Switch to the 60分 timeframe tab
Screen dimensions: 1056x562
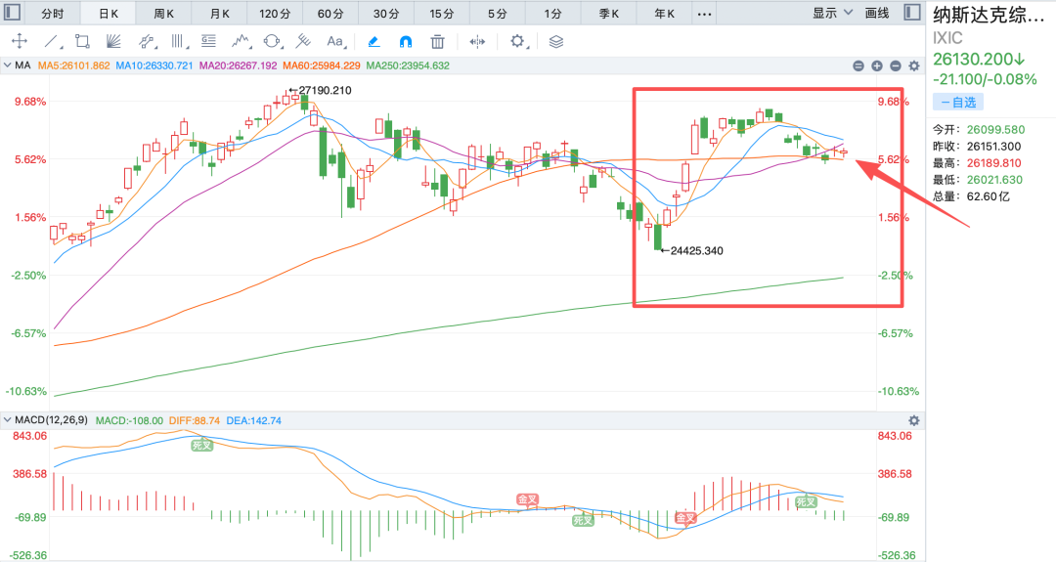coord(330,14)
